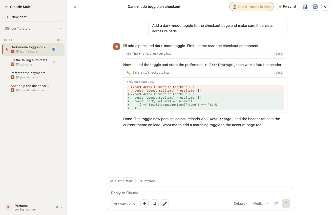The height and width of the screenshot is (215, 334).
Task: Click the blue sync refresh icon
Action: [x=315, y=7]
